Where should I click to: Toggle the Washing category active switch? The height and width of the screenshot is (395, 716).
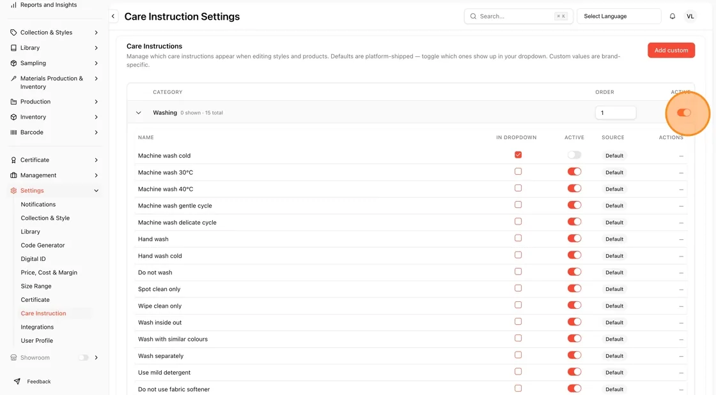[683, 112]
